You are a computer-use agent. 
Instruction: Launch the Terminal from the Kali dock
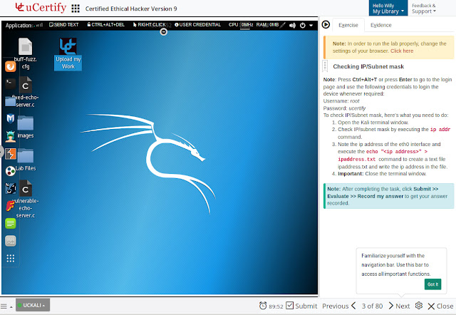click(11, 84)
